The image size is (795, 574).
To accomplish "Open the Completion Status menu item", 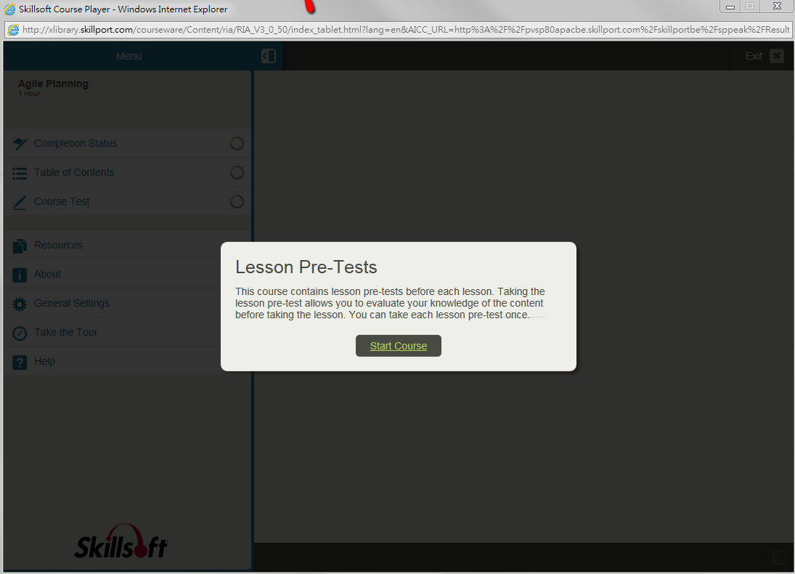I will tap(127, 144).
